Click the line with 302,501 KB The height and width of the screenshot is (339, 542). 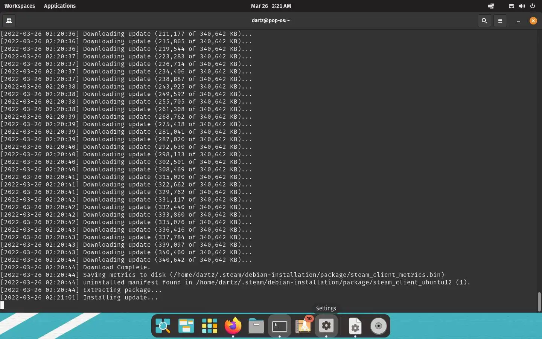click(126, 162)
